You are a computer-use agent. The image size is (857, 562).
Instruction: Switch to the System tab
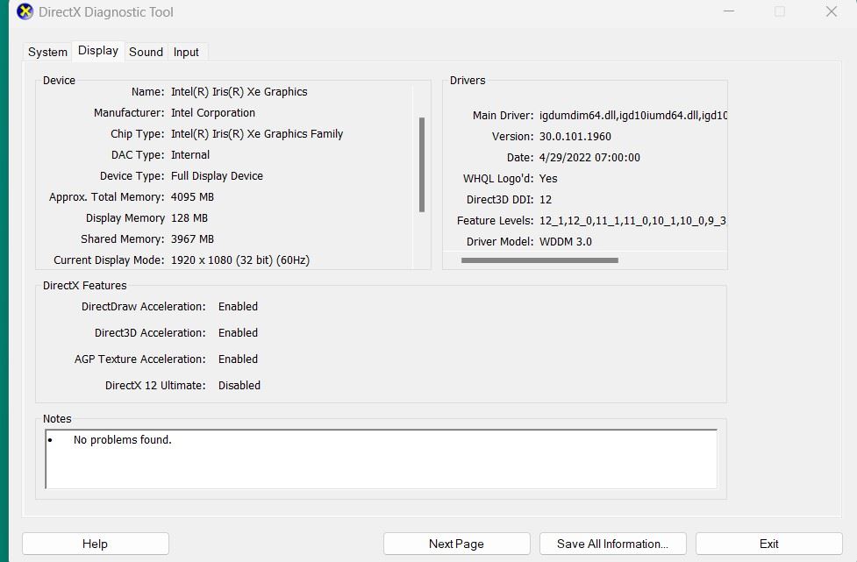[46, 52]
